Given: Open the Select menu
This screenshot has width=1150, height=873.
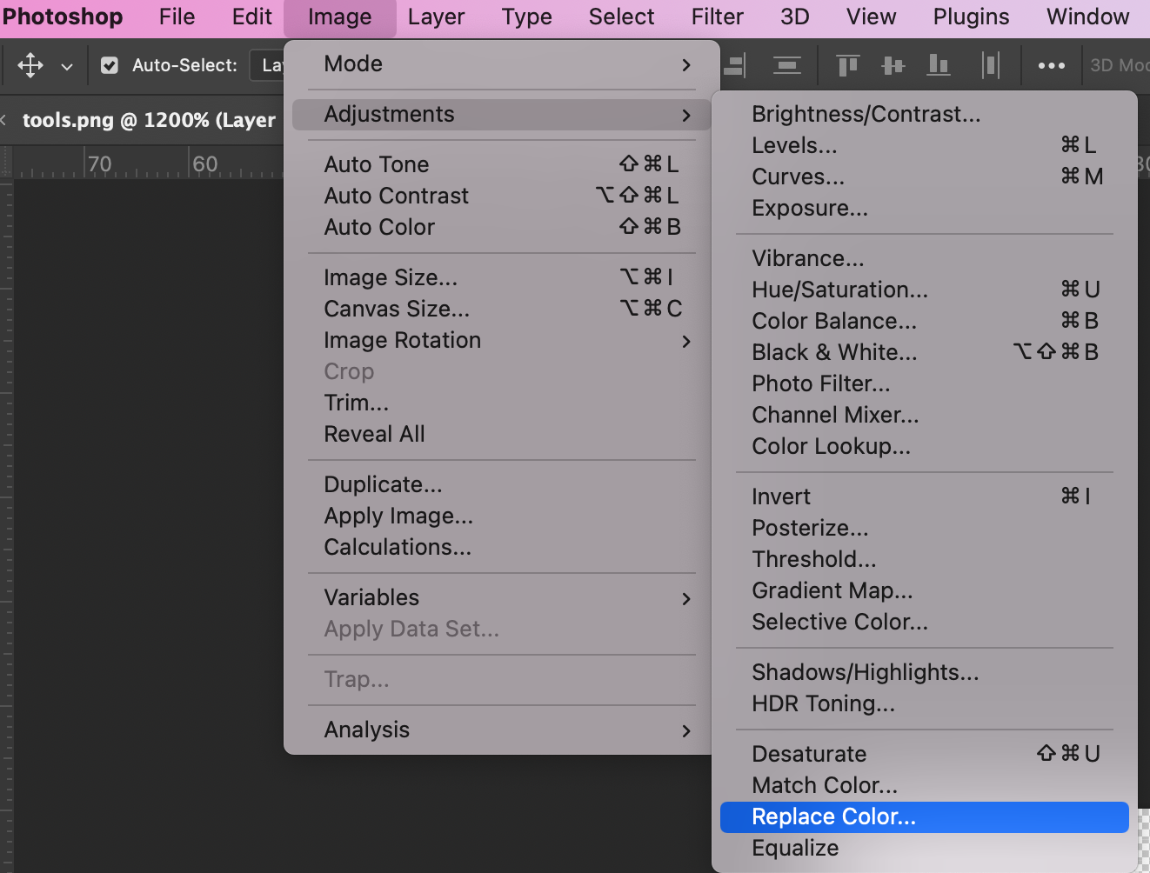Looking at the screenshot, I should (x=621, y=17).
